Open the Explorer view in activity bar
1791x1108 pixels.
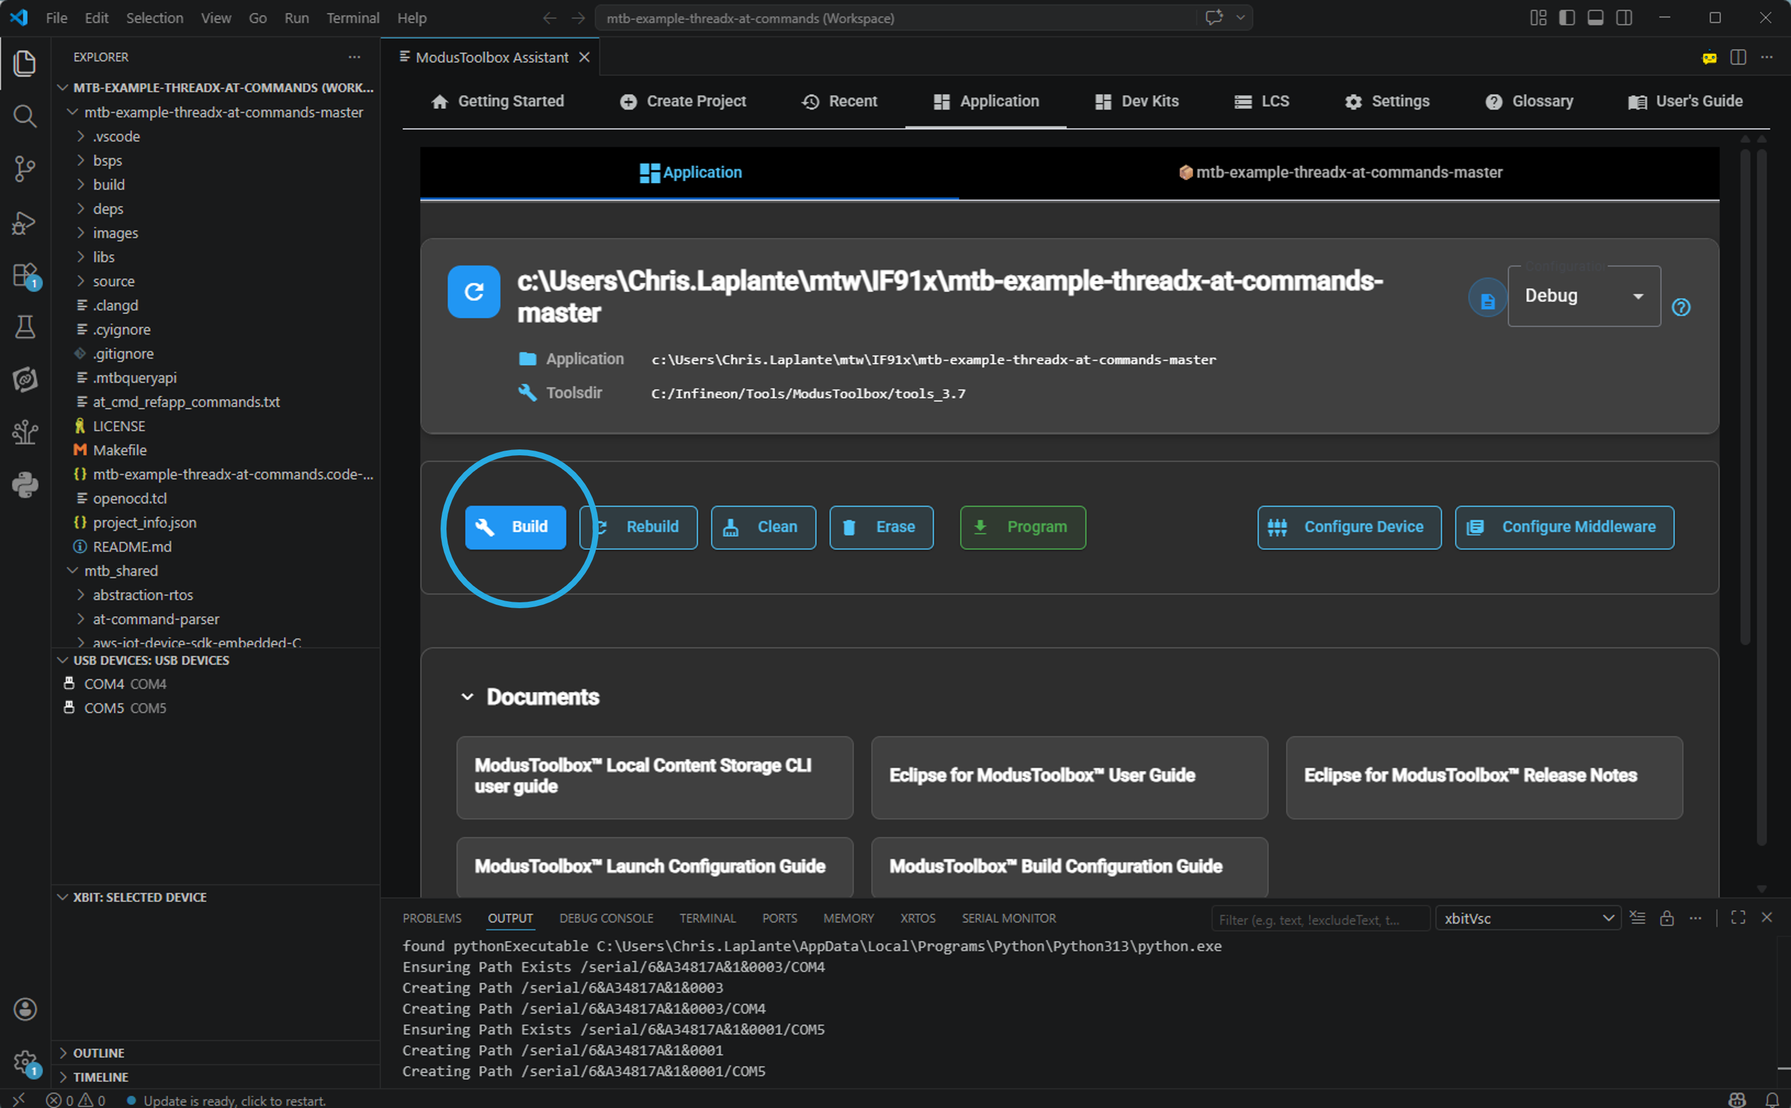click(x=25, y=63)
